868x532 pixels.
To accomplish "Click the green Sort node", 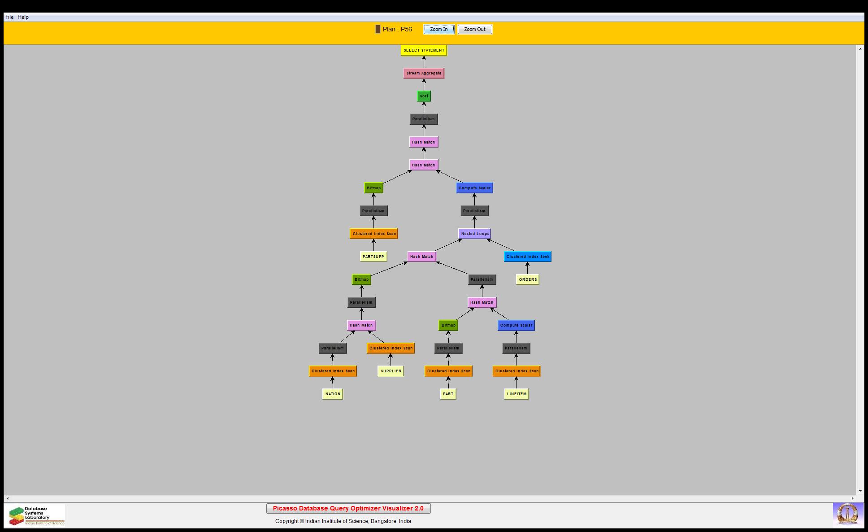I will (424, 96).
